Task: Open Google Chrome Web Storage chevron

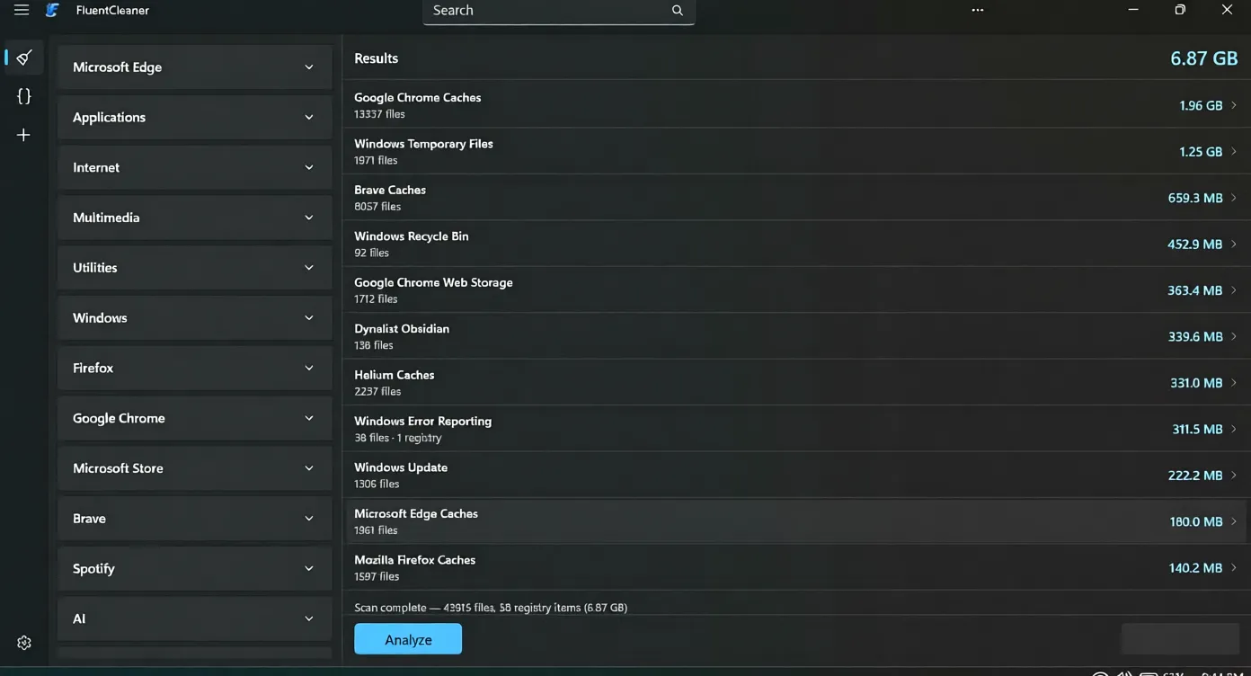Action: [1234, 290]
